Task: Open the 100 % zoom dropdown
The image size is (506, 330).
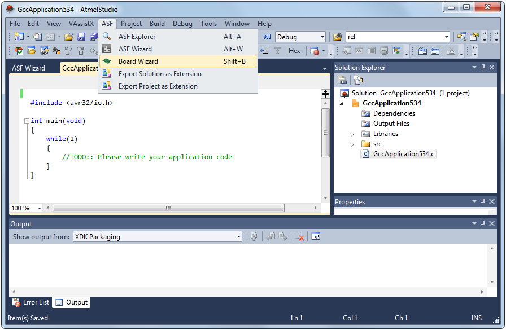Action: (x=40, y=208)
